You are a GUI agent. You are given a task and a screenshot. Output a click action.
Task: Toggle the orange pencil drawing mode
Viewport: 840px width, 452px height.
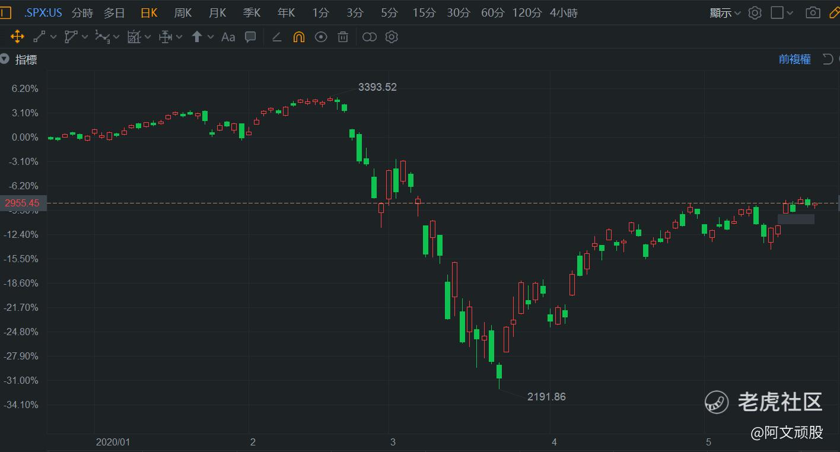tap(834, 12)
